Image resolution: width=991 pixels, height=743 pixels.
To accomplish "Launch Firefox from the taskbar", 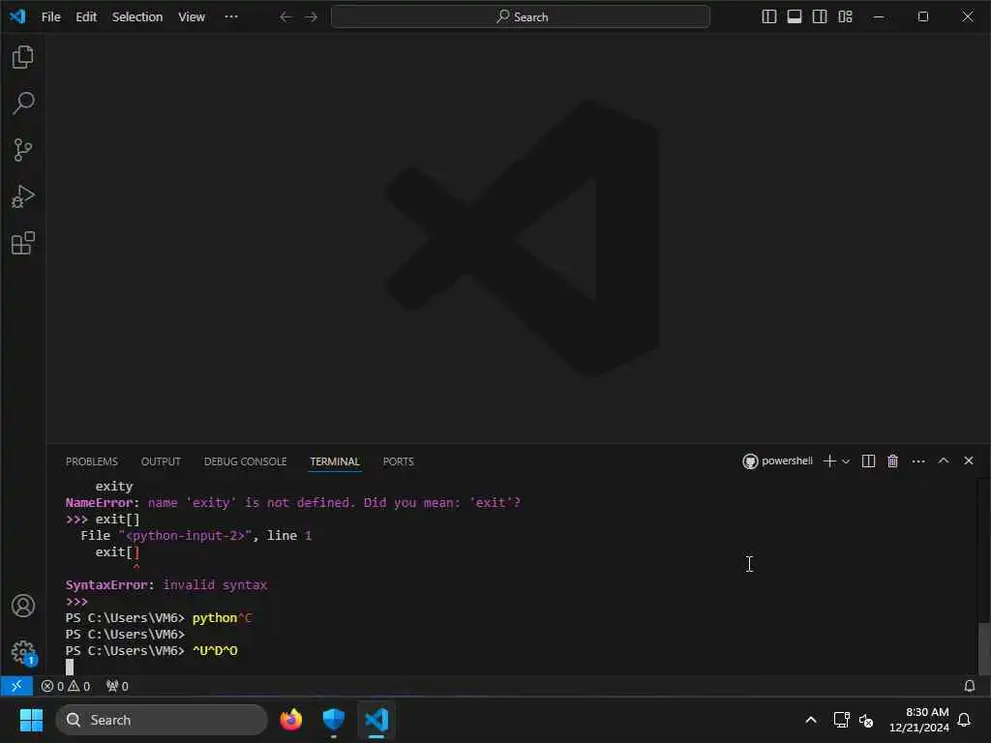I will [x=290, y=720].
